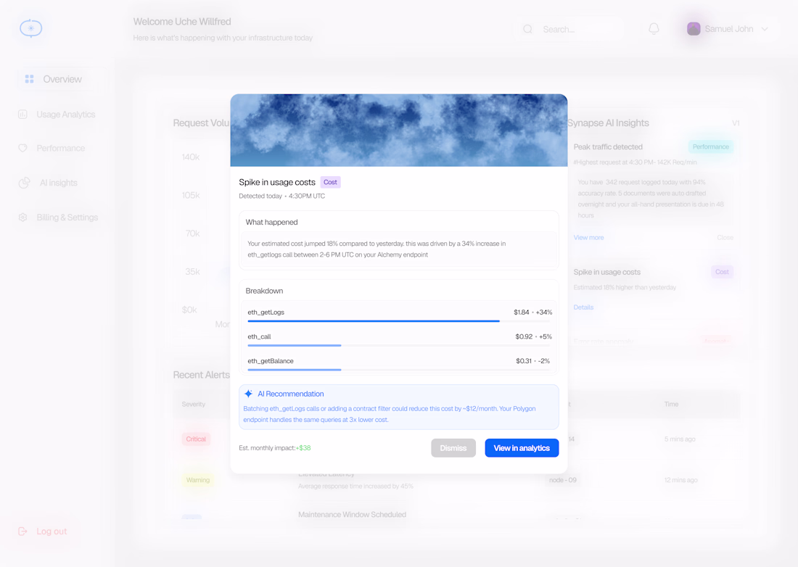This screenshot has height=567, width=798.
Task: Click the eth_getLogs progress bar
Action: click(x=398, y=321)
